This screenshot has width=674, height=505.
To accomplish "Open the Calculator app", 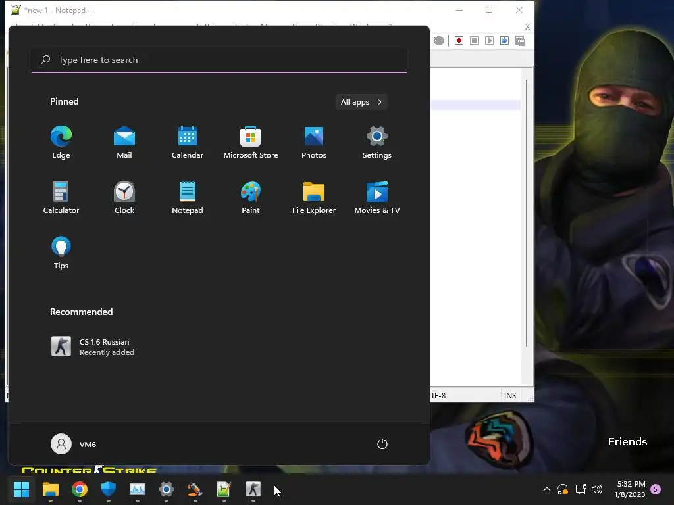I will [61, 197].
